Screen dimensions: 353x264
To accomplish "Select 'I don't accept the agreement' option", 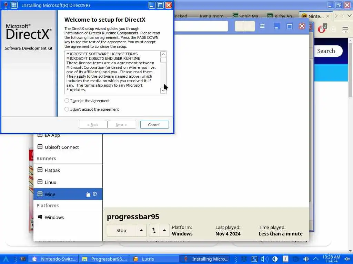I will (67, 109).
